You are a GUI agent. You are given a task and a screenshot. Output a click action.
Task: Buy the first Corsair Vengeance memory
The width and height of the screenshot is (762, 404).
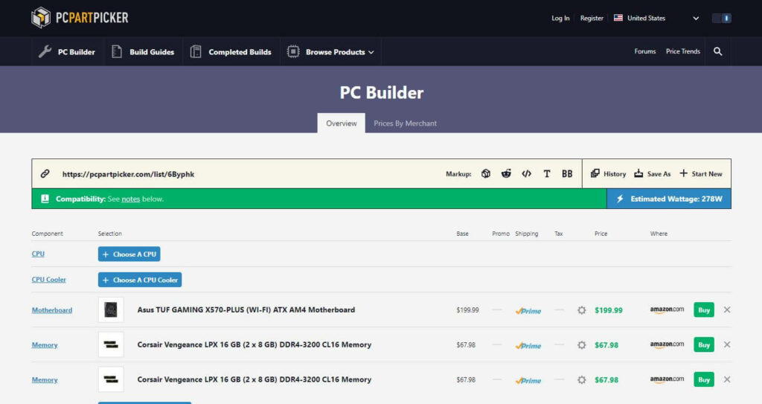point(704,344)
